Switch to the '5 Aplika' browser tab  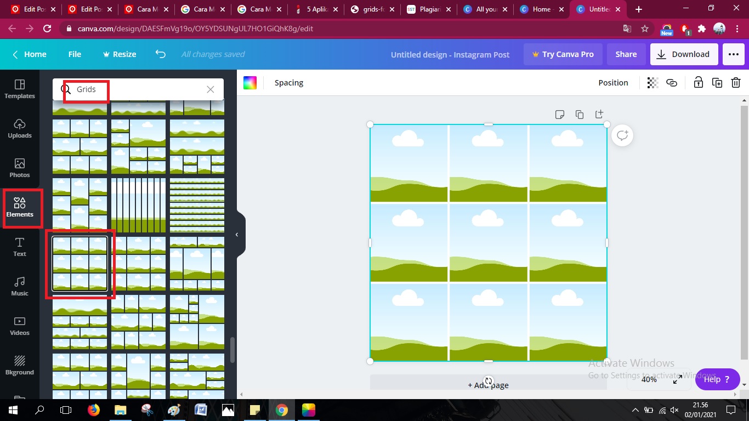(317, 9)
